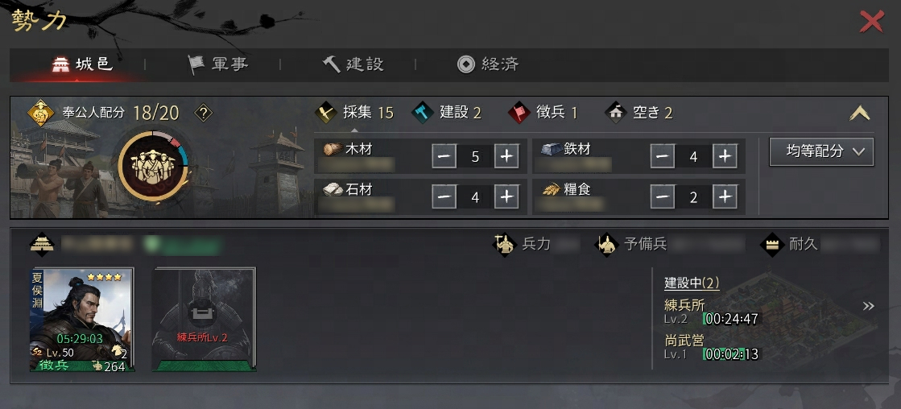
Task: Click the 奉公人配分 gold diamond emblem
Action: tap(41, 113)
